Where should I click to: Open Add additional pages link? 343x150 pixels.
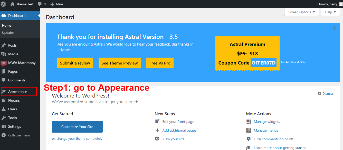tap(179, 130)
